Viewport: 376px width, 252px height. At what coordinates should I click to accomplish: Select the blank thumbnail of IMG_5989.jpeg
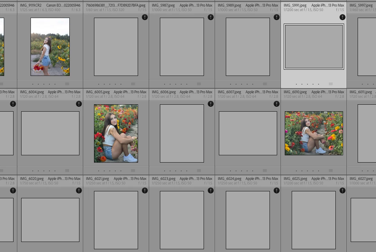pyautogui.click(x=248, y=47)
